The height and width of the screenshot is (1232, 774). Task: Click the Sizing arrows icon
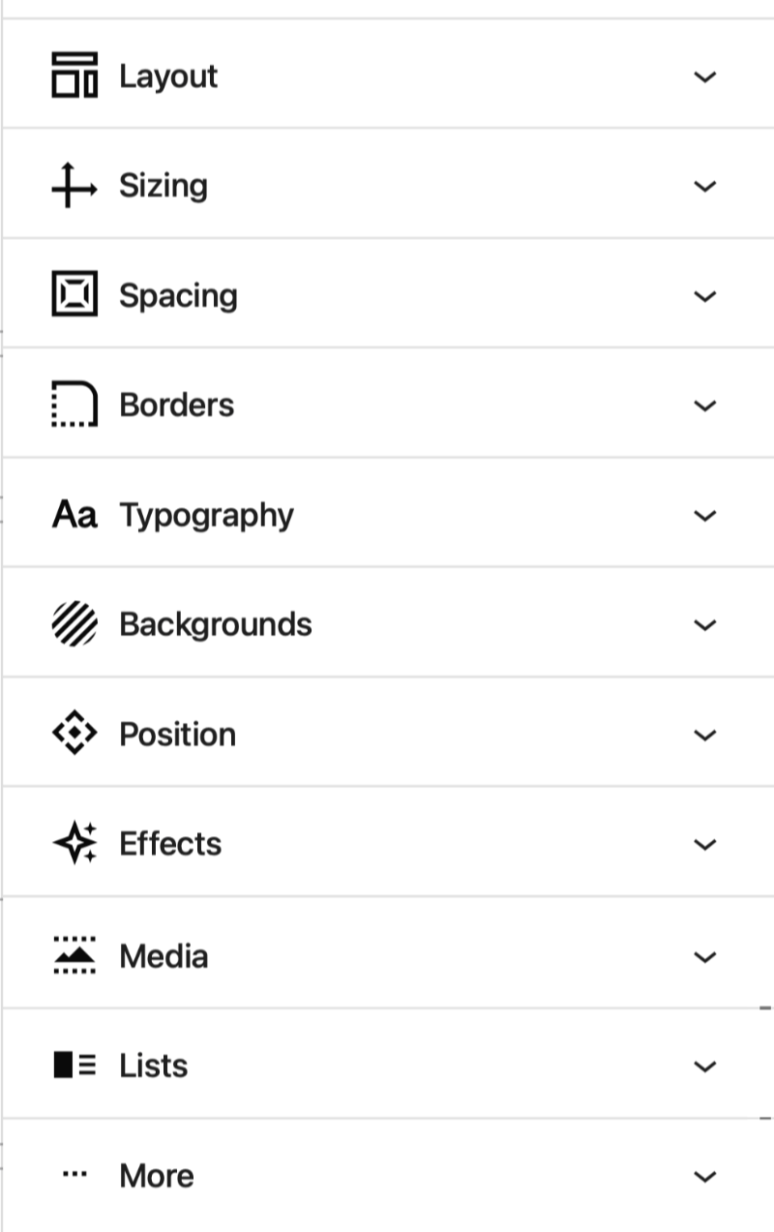pyautogui.click(x=74, y=186)
